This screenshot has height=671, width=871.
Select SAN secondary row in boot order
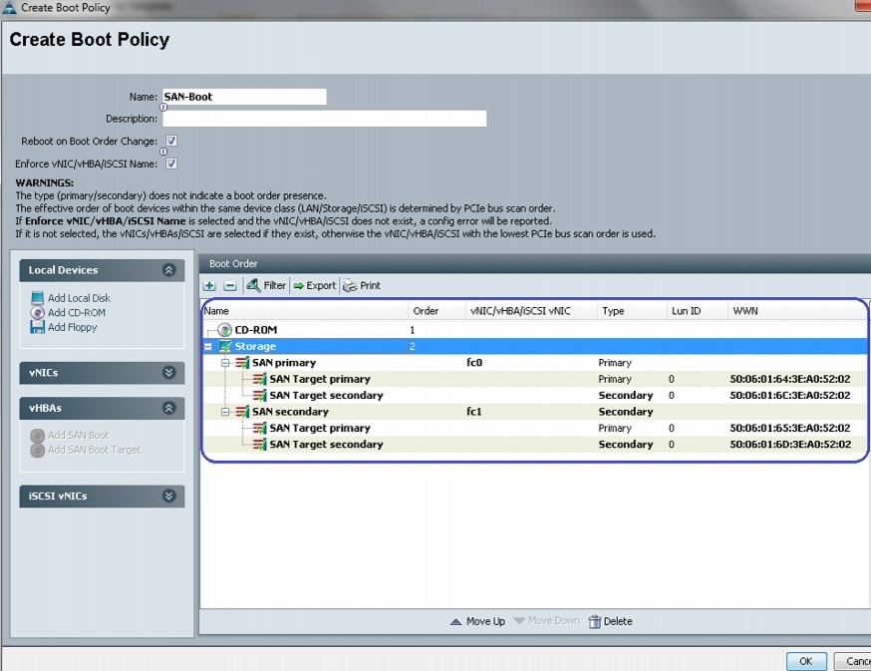[x=289, y=412]
